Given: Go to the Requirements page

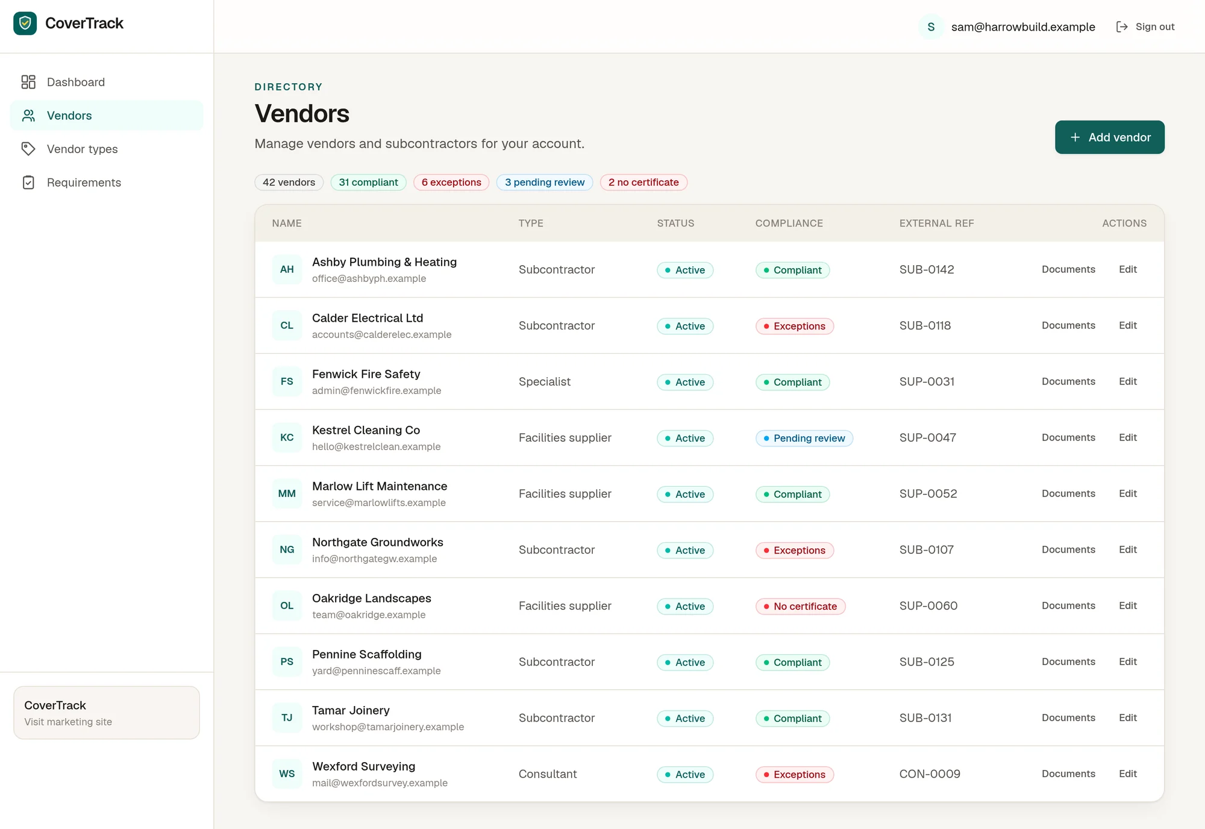Looking at the screenshot, I should click(107, 183).
